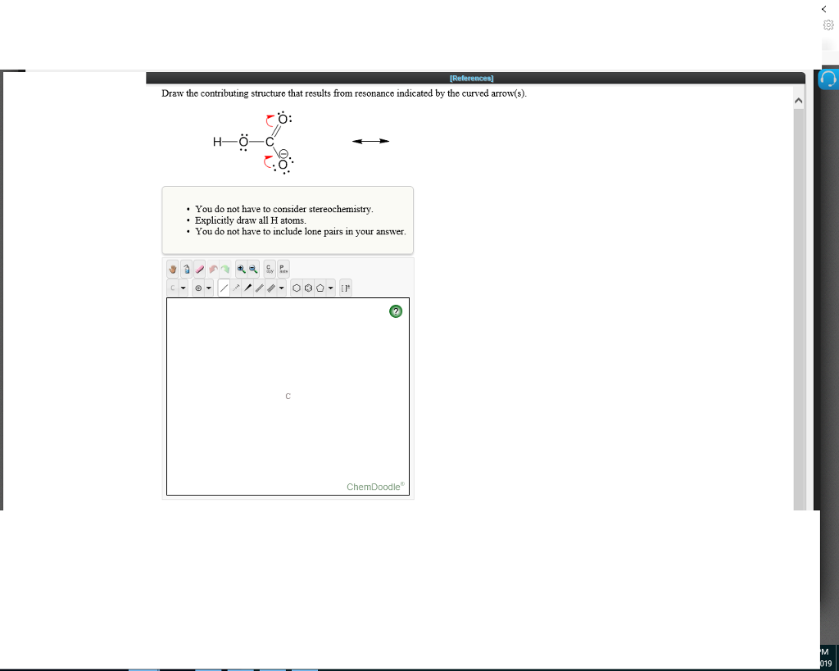Expand the ring template dropdown
The image size is (839, 671).
[331, 287]
